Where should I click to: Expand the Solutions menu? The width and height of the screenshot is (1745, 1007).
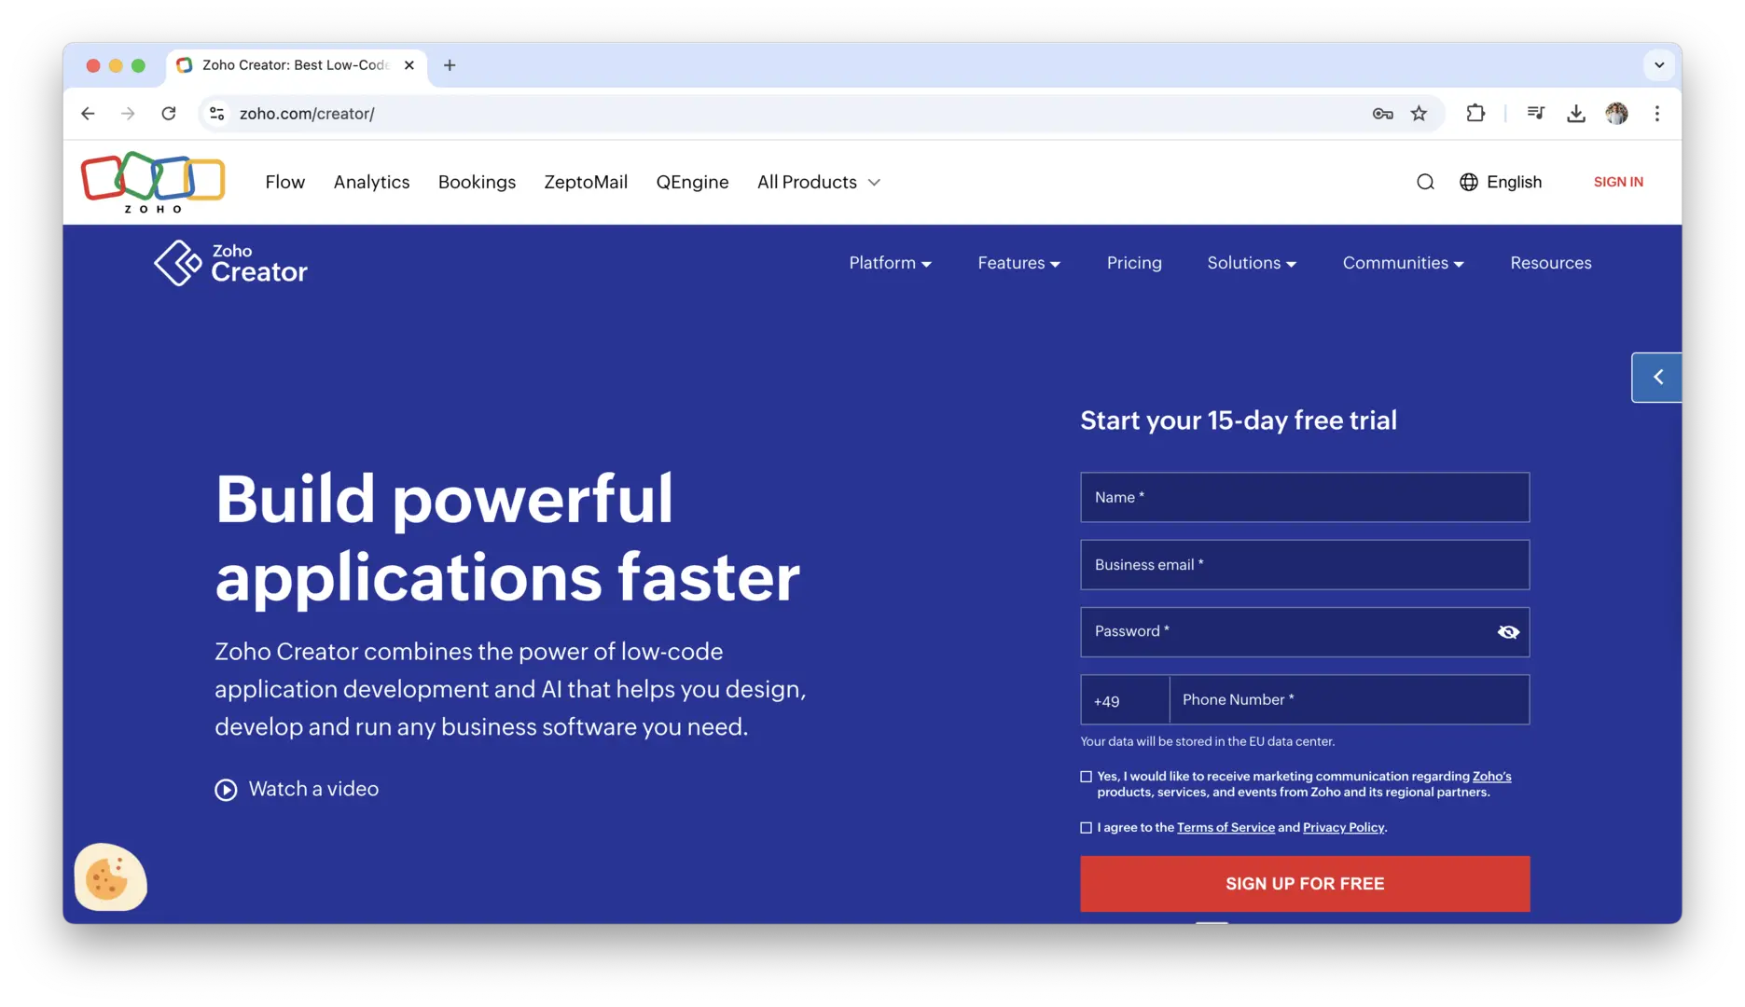pos(1252,263)
